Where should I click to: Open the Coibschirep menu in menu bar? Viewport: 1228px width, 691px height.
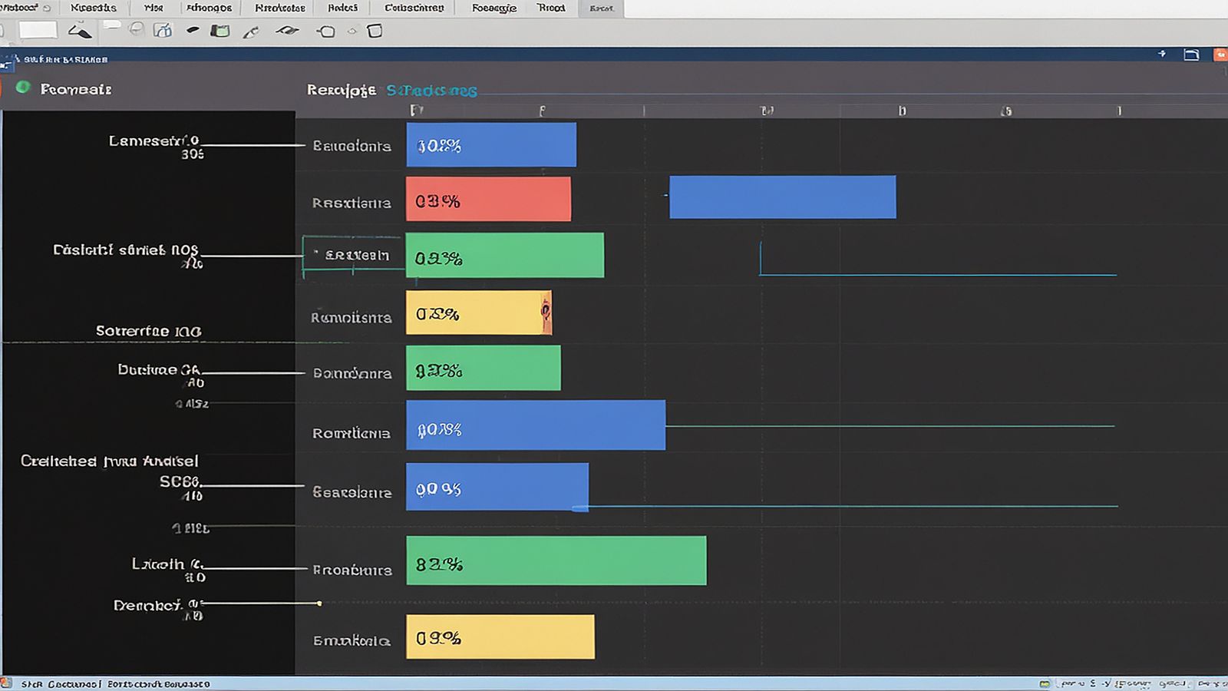414,8
